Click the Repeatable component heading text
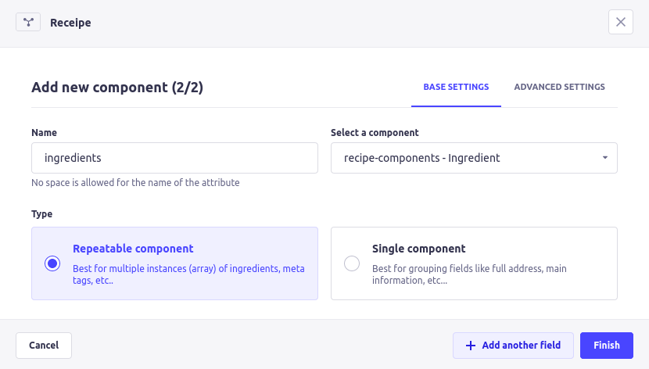Viewport: 649px width, 369px height. click(x=133, y=249)
